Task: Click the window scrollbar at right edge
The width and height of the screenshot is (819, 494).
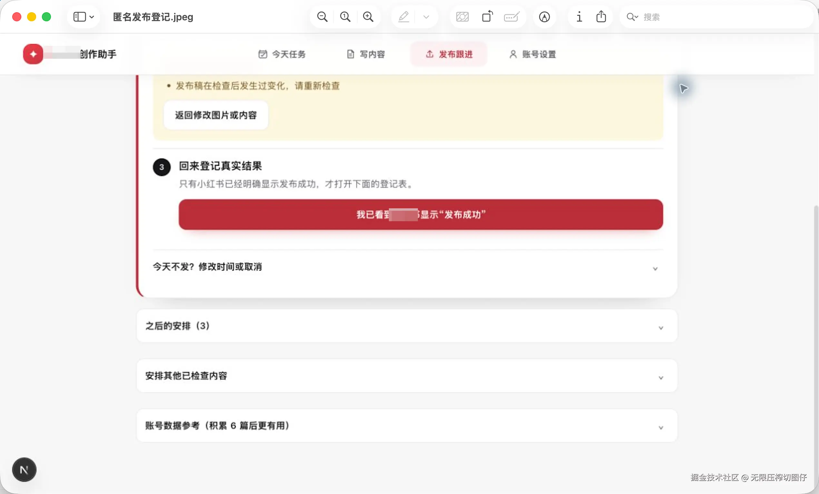Action: click(x=816, y=346)
